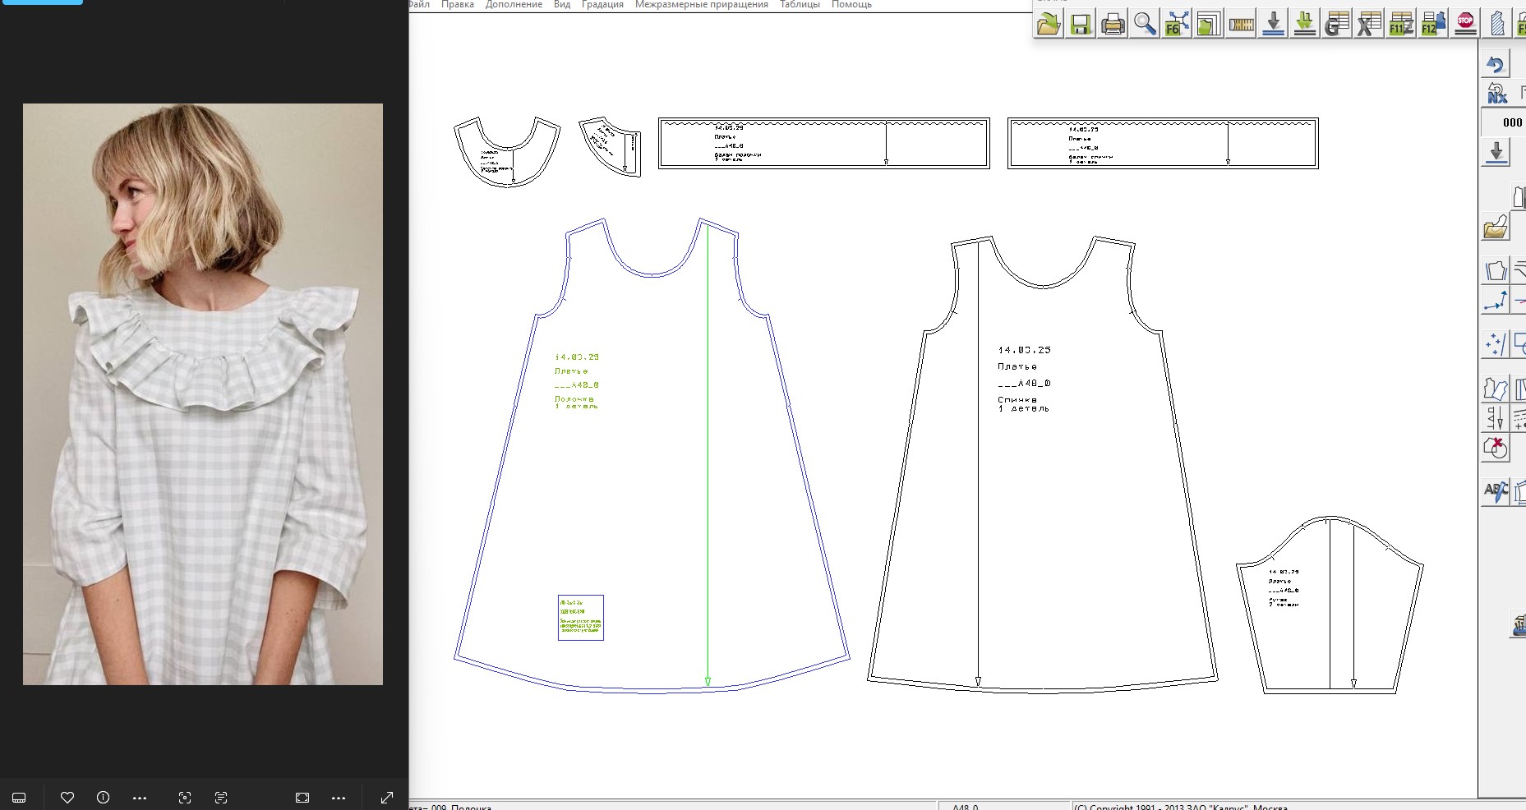This screenshot has height=810, width=1526.
Task: Open the G table icon
Action: (x=1337, y=24)
